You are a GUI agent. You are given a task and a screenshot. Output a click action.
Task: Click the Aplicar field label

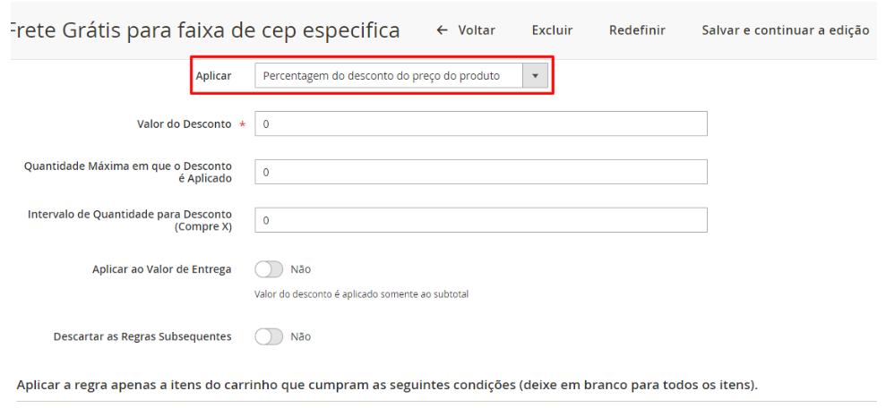point(213,76)
